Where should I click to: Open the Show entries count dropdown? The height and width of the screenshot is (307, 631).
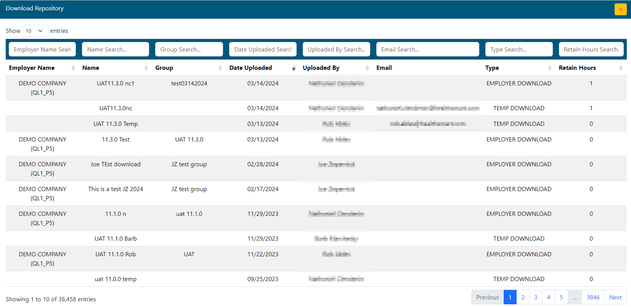[35, 31]
